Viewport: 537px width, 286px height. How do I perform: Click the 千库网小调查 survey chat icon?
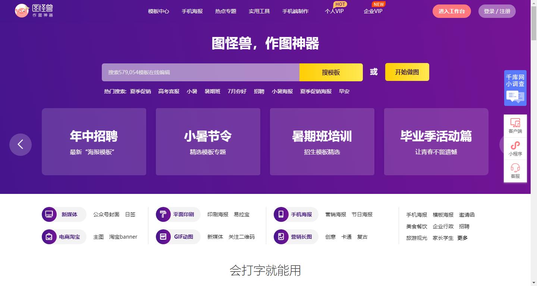tap(515, 96)
